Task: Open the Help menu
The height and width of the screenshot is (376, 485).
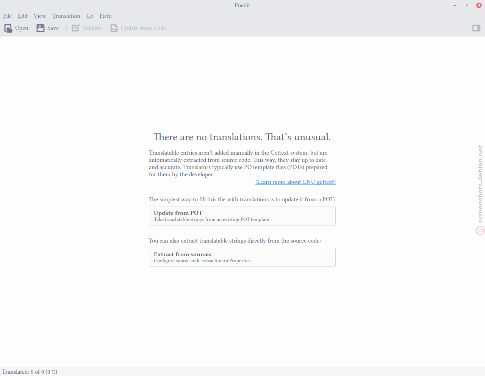Action: [x=105, y=16]
